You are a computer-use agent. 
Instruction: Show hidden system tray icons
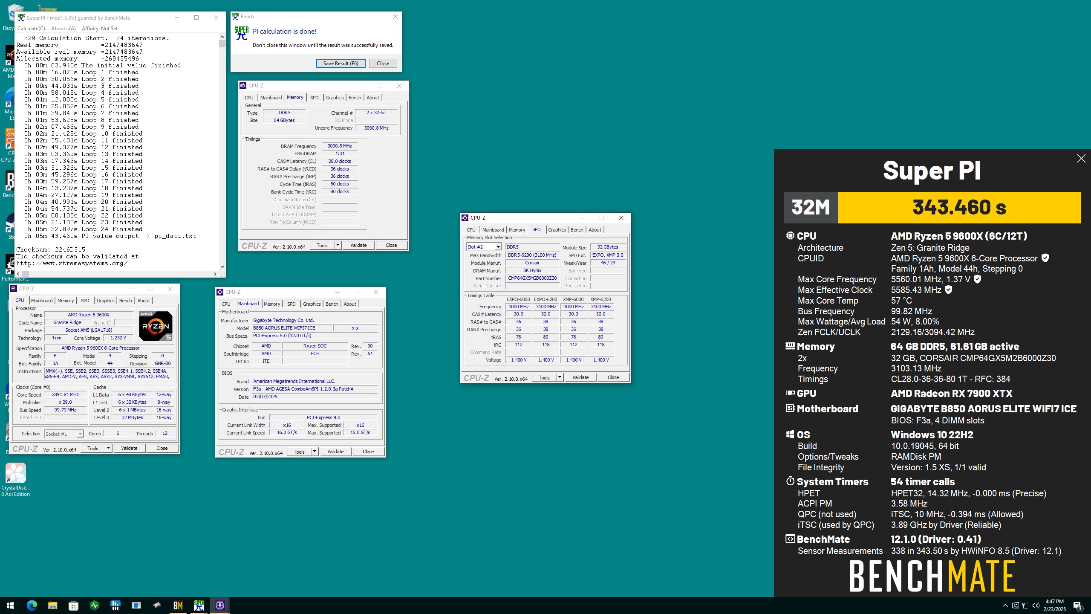point(1005,605)
